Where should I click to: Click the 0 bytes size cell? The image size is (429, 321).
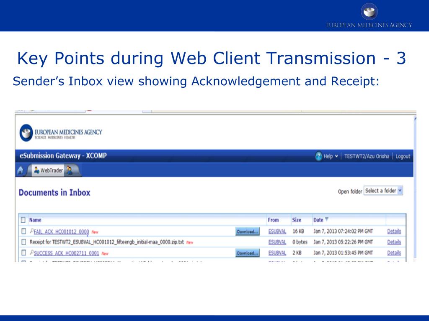coord(300,242)
